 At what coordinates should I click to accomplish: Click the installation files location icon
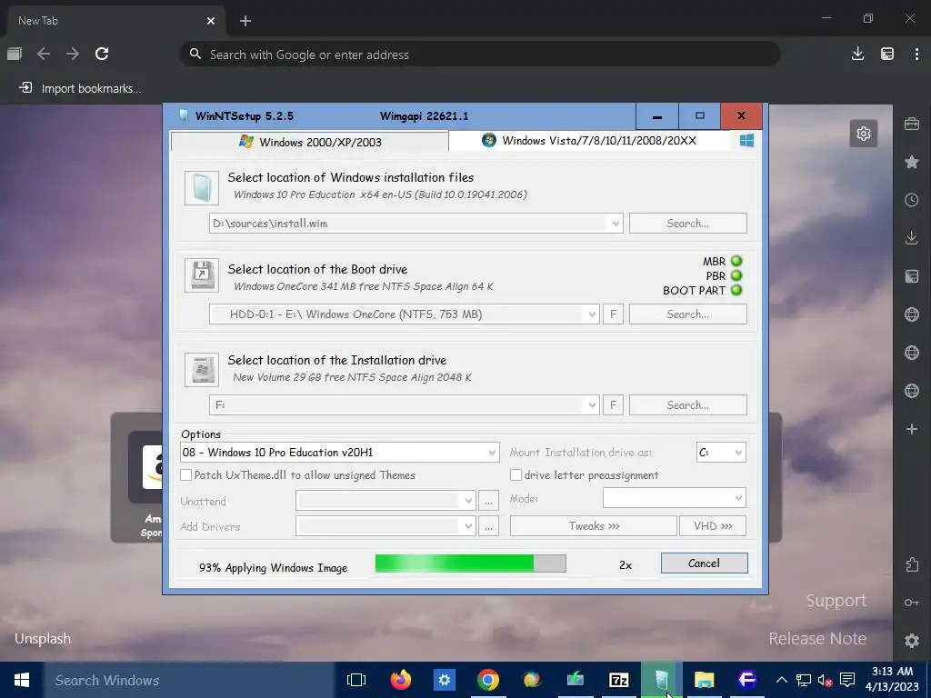(202, 187)
